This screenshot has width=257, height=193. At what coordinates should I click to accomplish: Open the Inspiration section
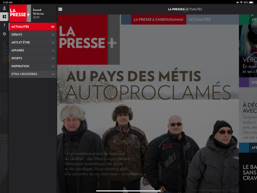tap(33, 66)
